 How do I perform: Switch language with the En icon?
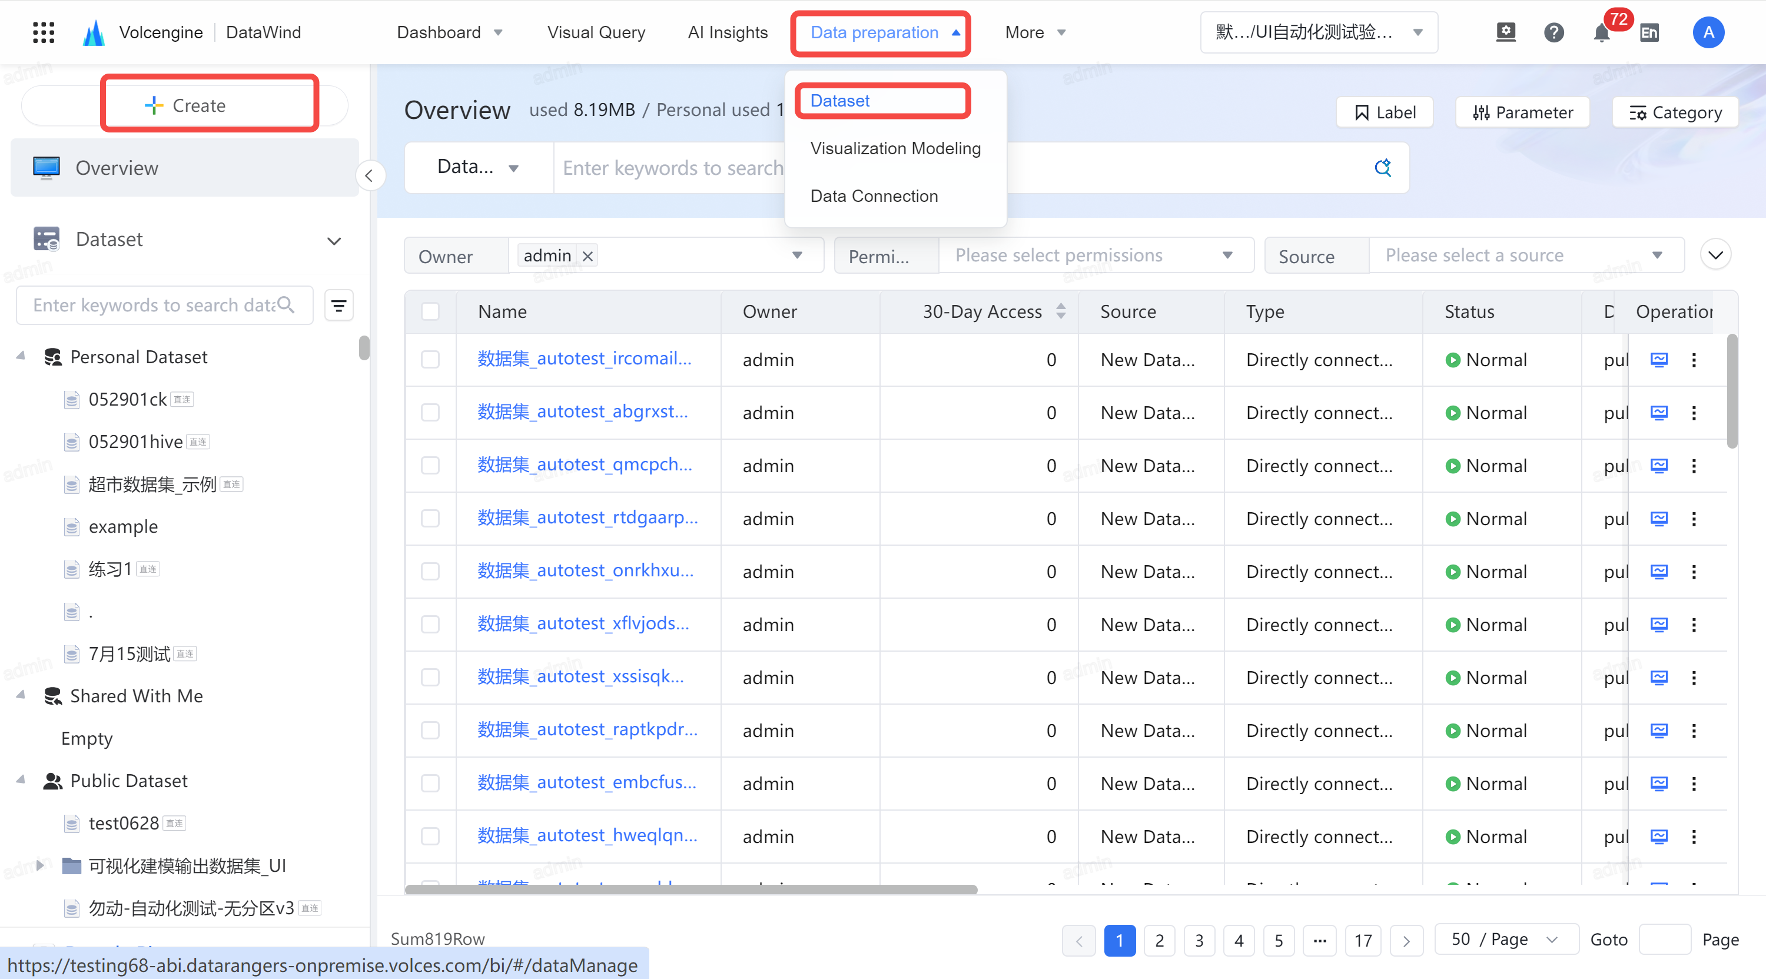(1649, 32)
